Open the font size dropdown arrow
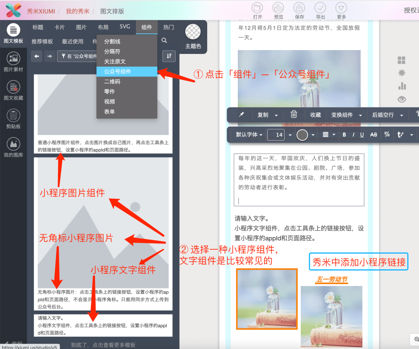 point(290,135)
